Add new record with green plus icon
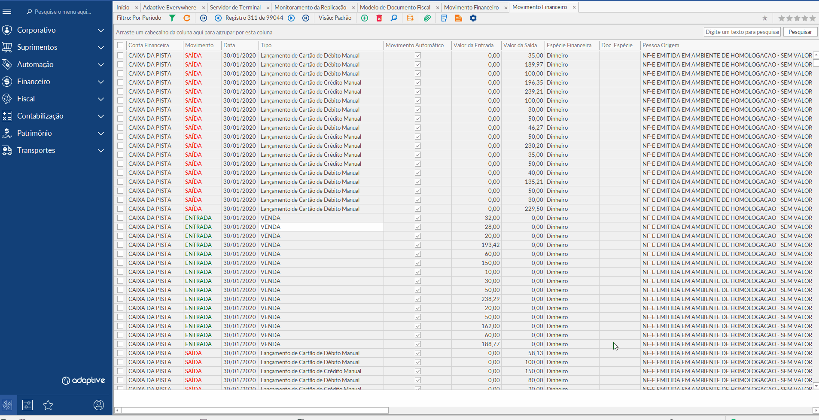Screen dimensions: 819x420 [365, 18]
